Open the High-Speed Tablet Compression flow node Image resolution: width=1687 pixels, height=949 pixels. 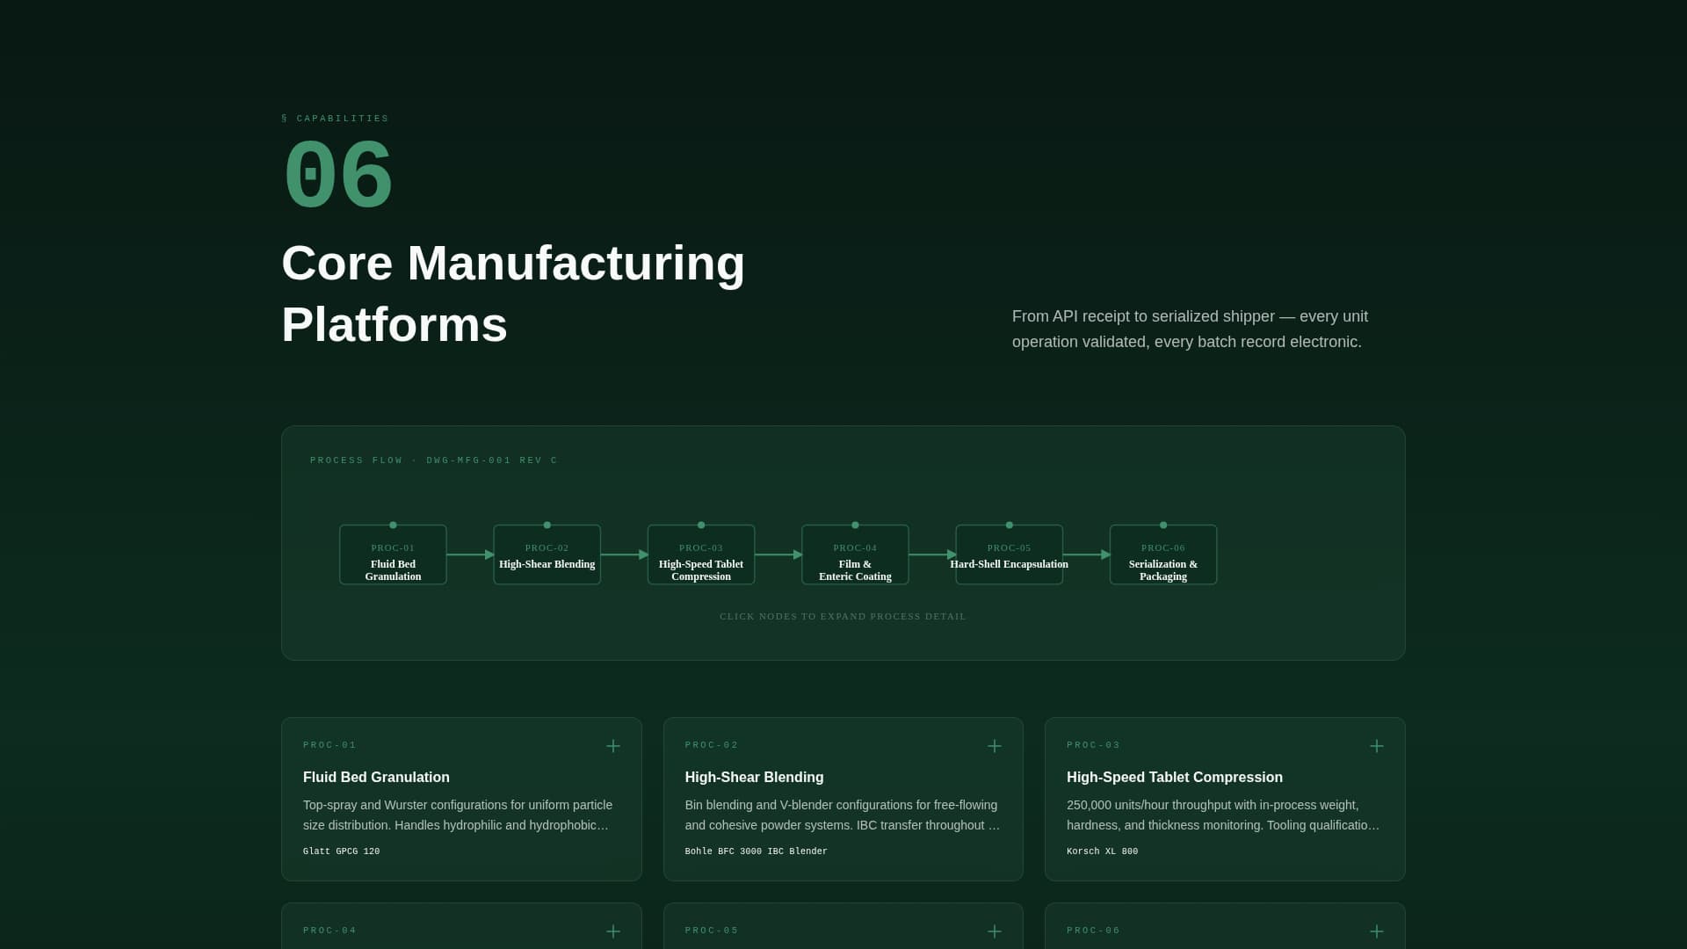[700, 554]
